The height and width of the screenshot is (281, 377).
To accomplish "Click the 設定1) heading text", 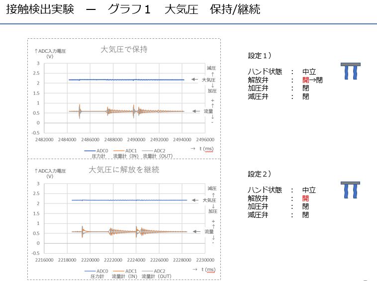I will click(x=260, y=55).
